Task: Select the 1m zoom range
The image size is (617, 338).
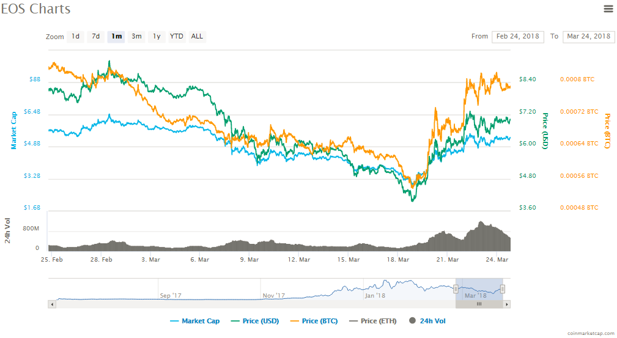Action: point(116,37)
